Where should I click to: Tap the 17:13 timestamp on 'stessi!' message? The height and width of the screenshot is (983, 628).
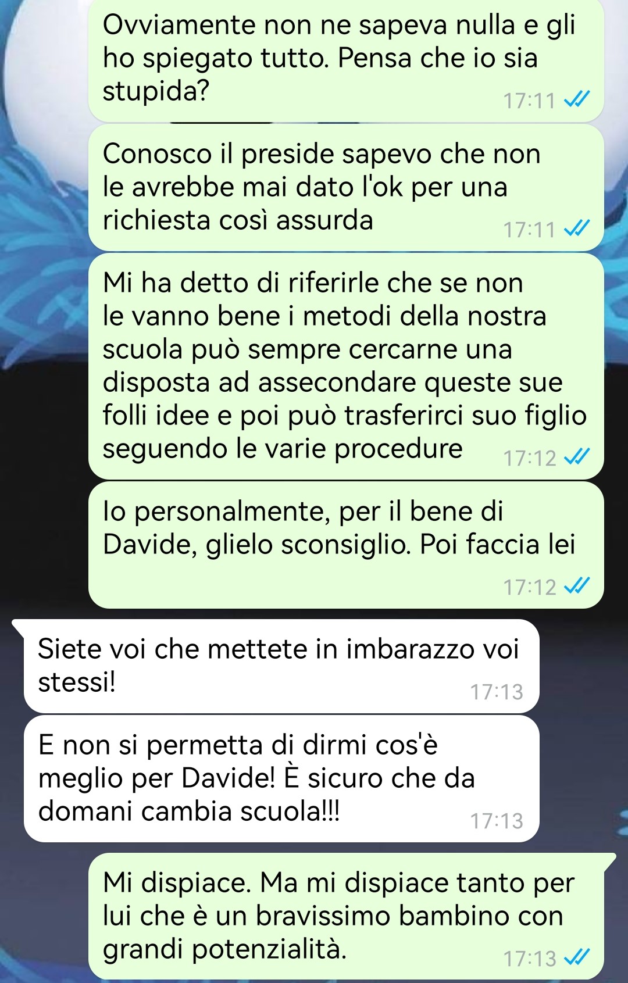[497, 692]
